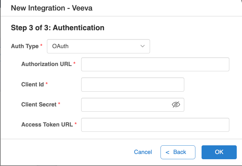Click the left angle bracket on Back
Image resolution: width=242 pixels, height=166 pixels.
[x=167, y=152]
